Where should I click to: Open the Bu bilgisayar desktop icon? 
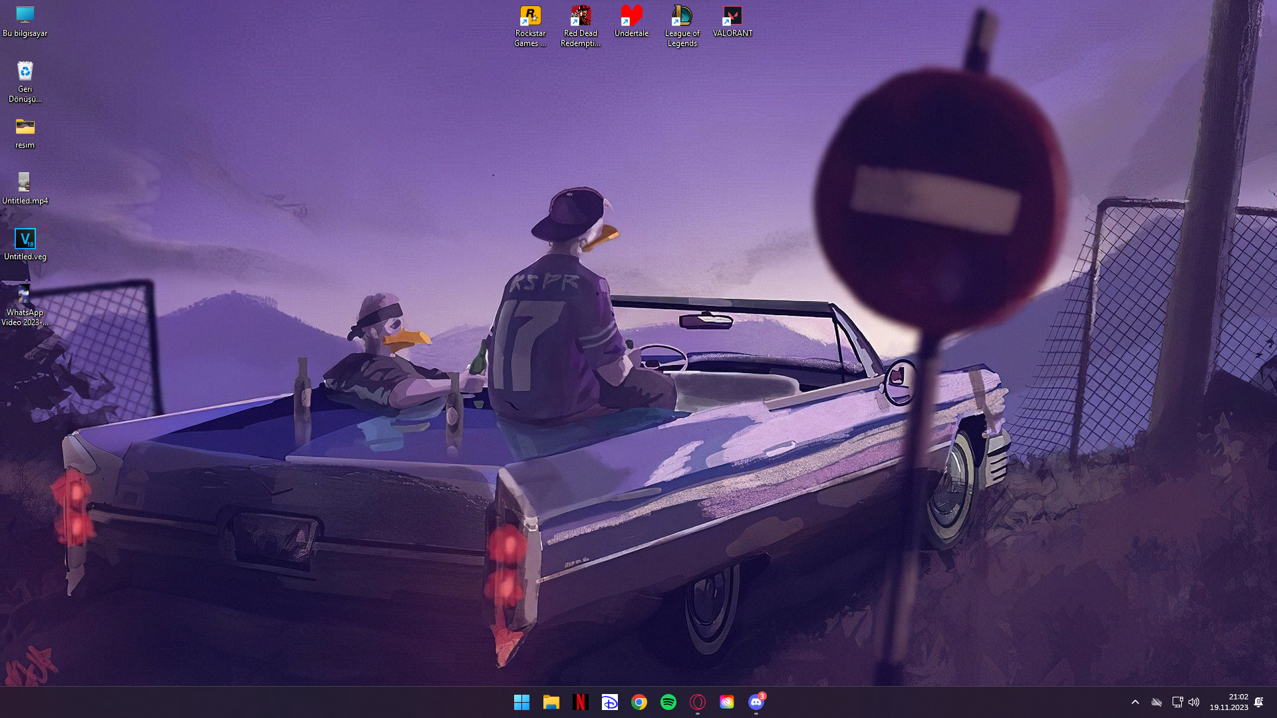coord(25,21)
